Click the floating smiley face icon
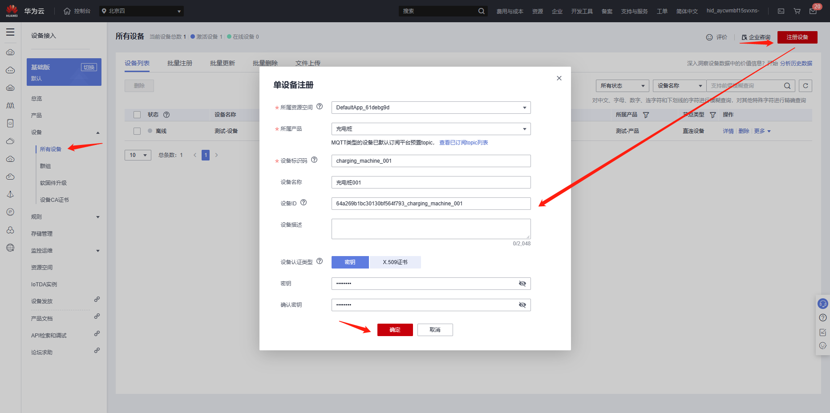This screenshot has height=413, width=830. pyautogui.click(x=823, y=346)
